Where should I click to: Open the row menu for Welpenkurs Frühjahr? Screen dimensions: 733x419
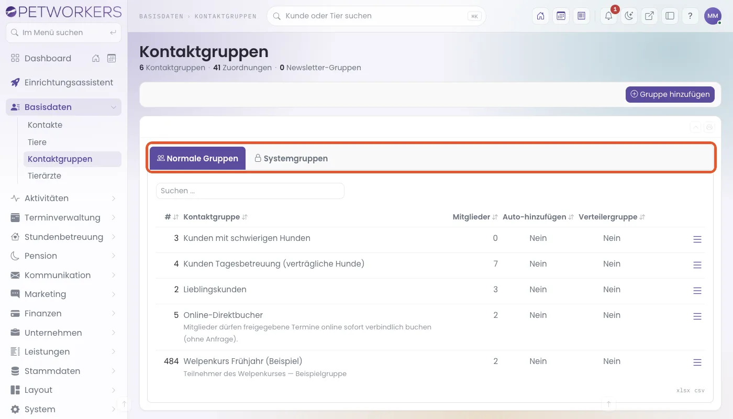[697, 362]
